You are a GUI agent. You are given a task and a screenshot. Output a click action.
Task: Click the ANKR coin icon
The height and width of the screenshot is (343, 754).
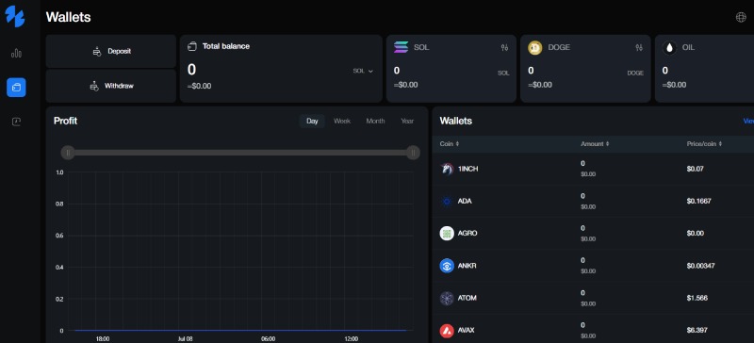tap(447, 266)
